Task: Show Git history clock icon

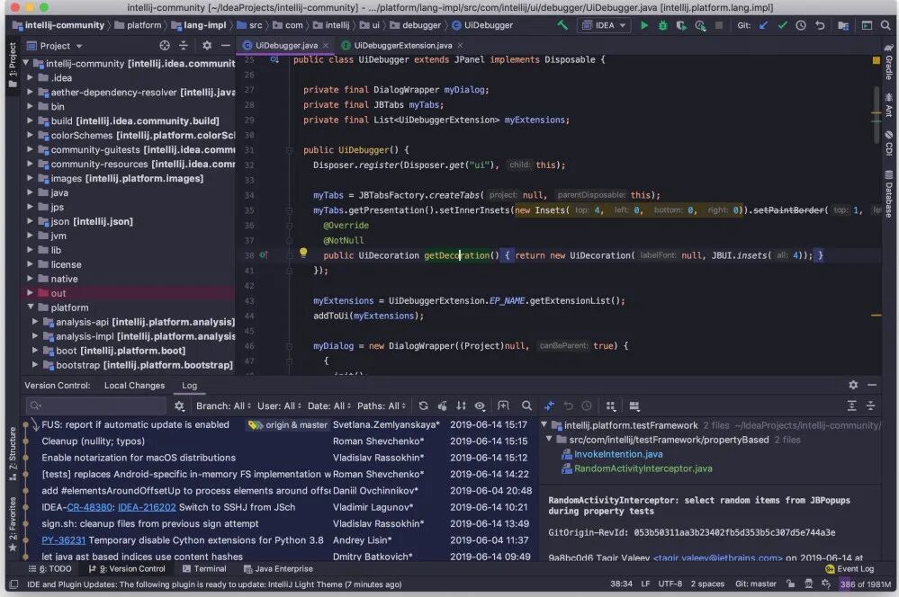Action: point(801,25)
